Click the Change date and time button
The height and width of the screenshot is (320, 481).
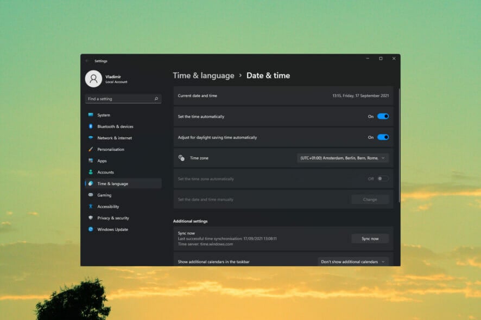370,199
